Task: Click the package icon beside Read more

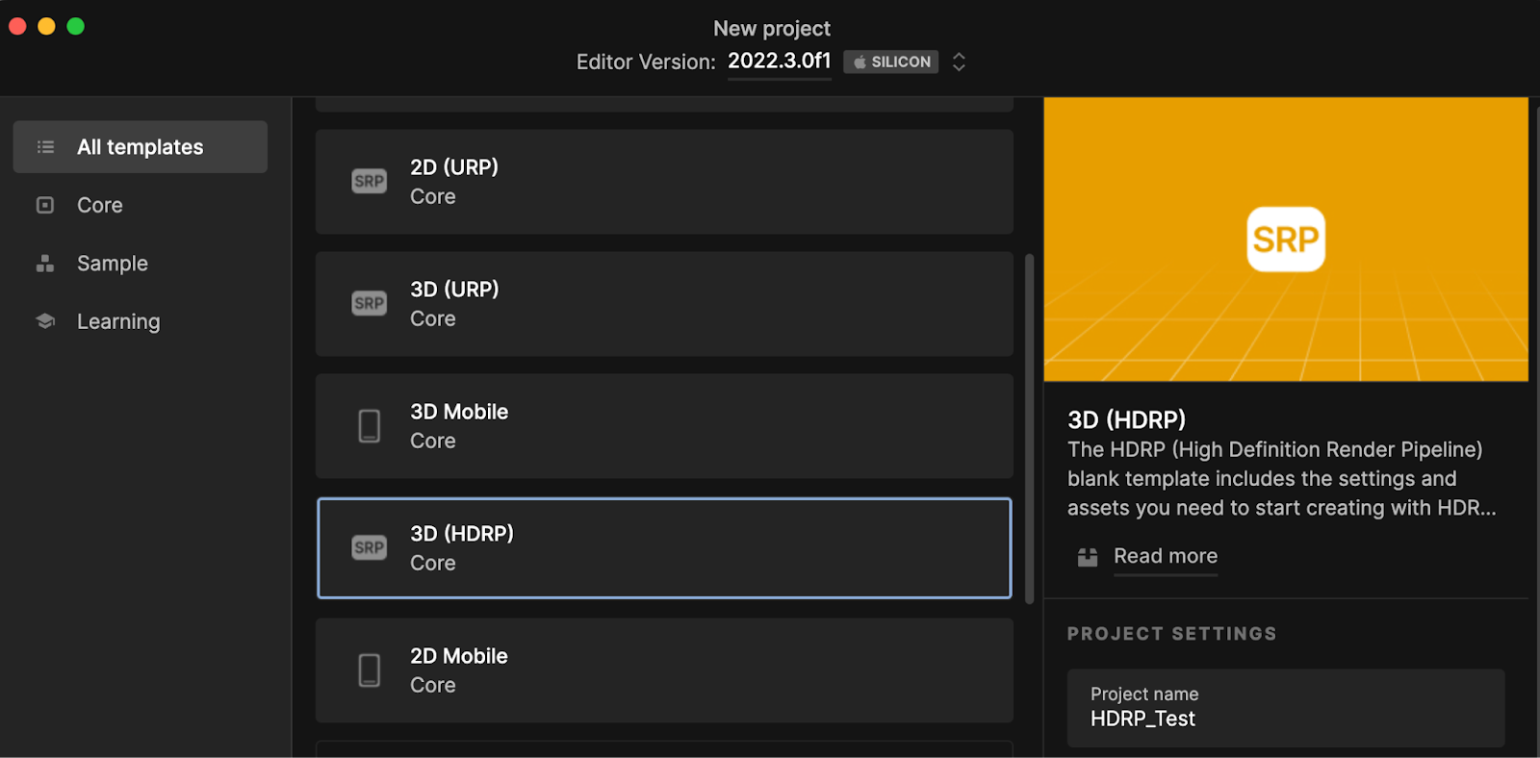Action: click(x=1088, y=557)
